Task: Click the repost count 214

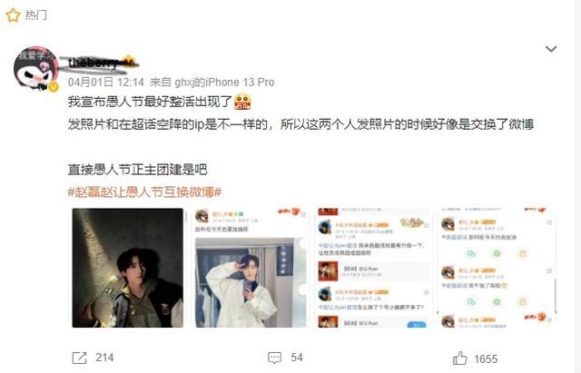Action: [104, 358]
